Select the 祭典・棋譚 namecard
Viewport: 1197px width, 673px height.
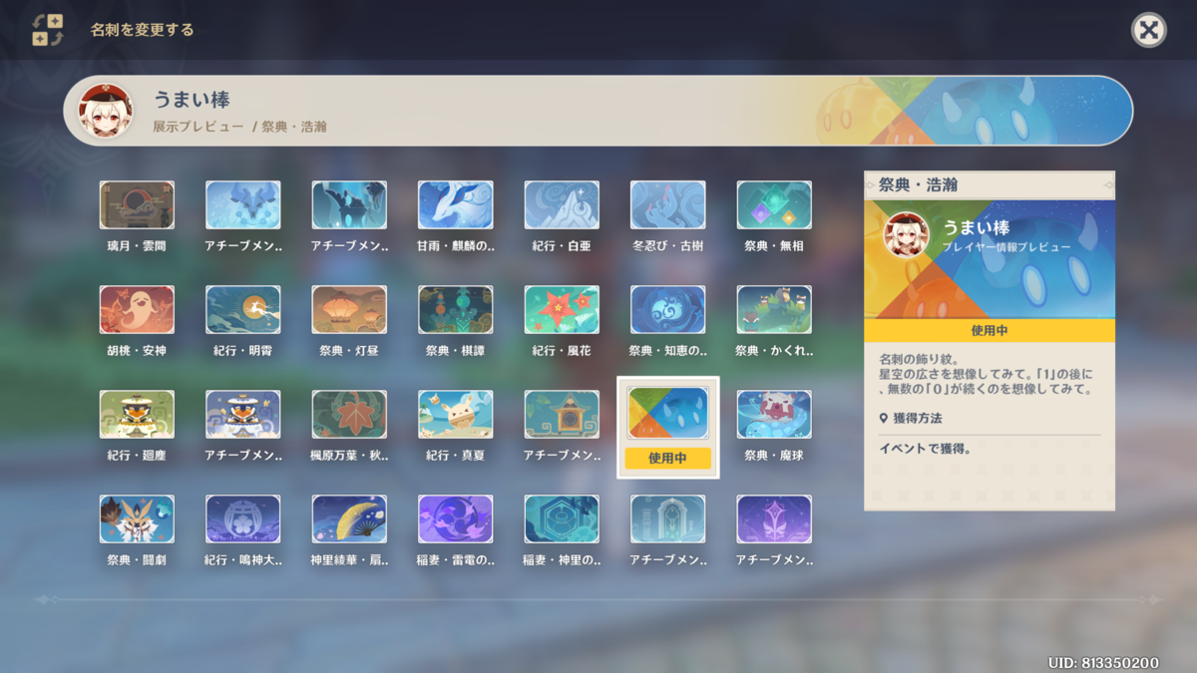point(455,310)
